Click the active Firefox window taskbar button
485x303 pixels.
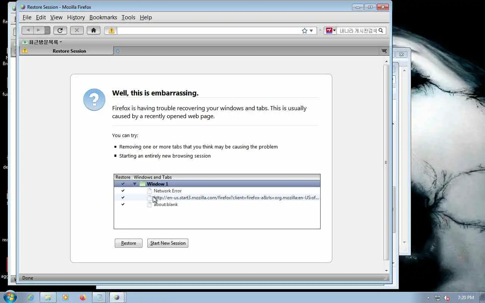[117, 297]
